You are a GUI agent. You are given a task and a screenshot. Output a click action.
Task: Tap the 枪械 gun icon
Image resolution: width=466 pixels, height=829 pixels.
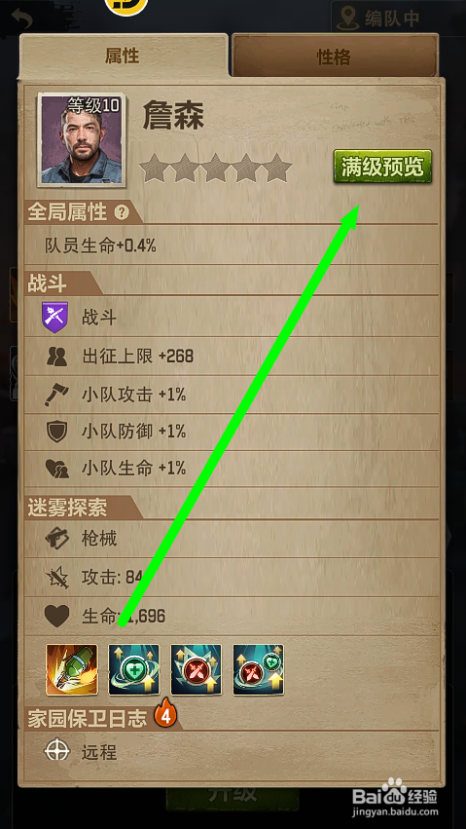56,539
